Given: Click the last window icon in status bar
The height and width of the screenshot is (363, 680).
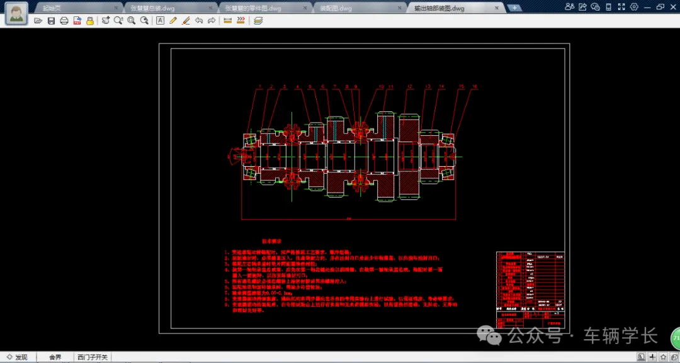Looking at the screenshot, I should tap(674, 357).
